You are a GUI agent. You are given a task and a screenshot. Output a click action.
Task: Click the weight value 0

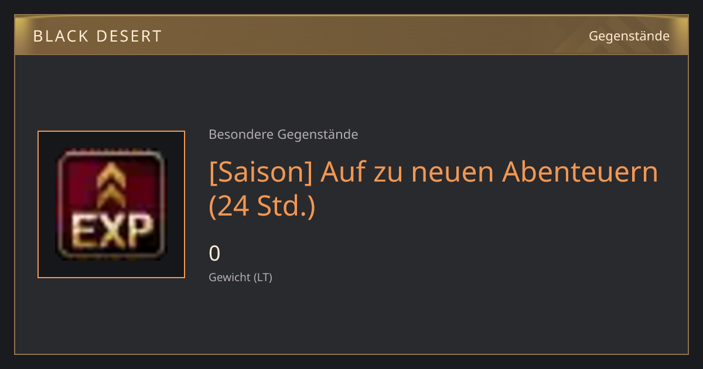tap(215, 254)
